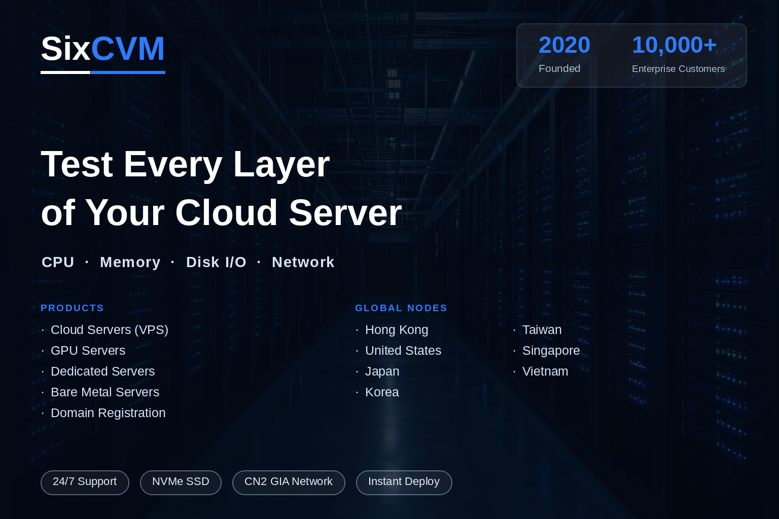Choose the Vietnam node
The image size is (779, 519).
(x=545, y=372)
